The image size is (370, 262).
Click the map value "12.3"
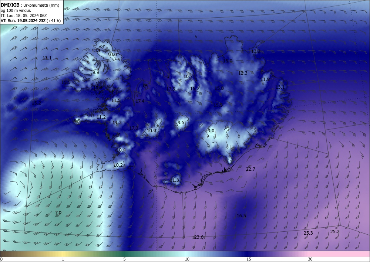243,73
